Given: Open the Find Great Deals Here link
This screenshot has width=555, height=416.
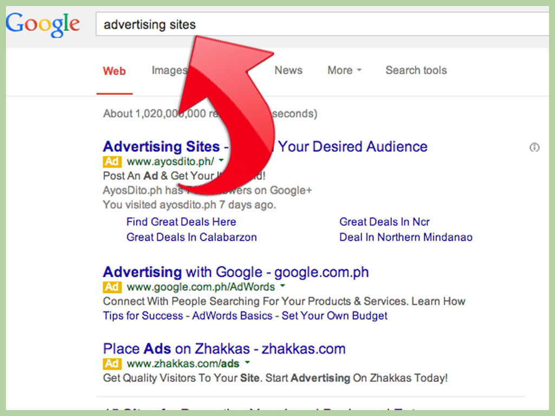Looking at the screenshot, I should tap(181, 222).
